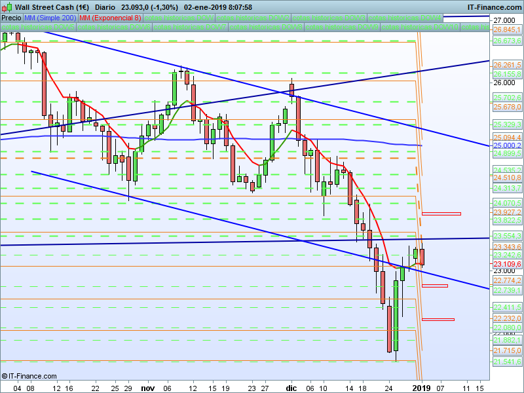
Task: Click the 23.927,2 orange price label
Action: pos(507,212)
